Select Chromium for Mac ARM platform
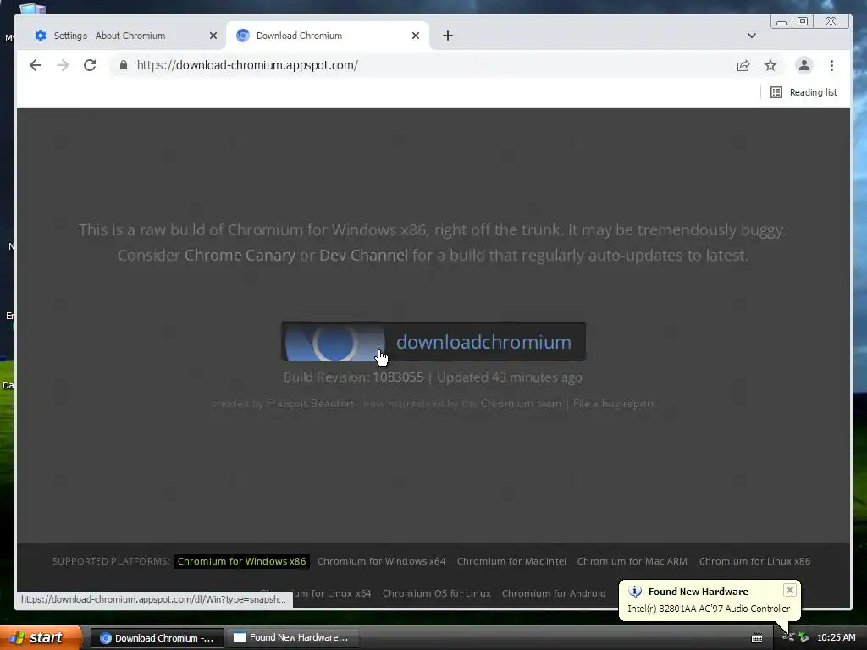This screenshot has height=650, width=867. tap(632, 561)
